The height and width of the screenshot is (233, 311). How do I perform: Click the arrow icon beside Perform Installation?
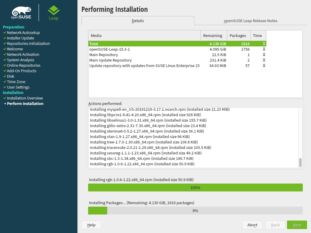tap(5, 104)
